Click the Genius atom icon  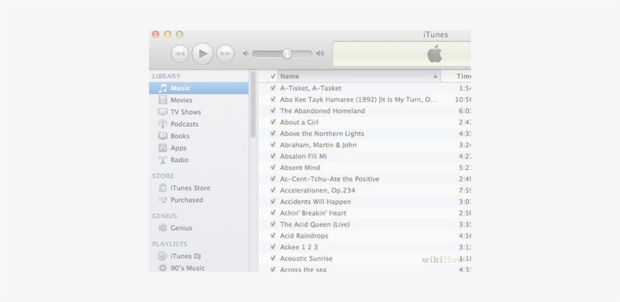pyautogui.click(x=163, y=228)
